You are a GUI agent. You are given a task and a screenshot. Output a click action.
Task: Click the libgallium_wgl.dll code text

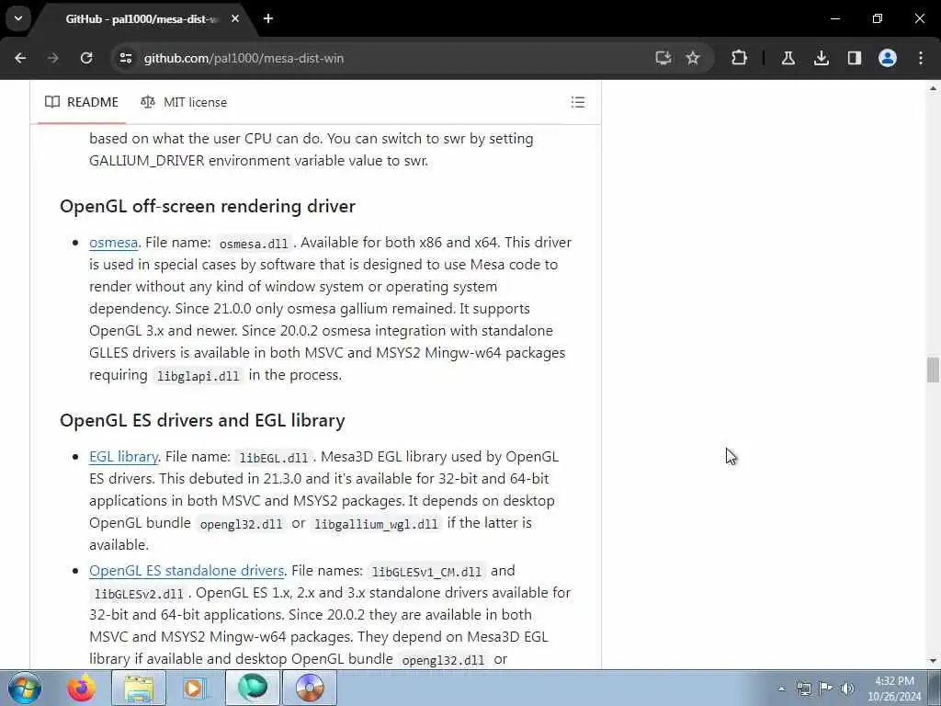[376, 524]
